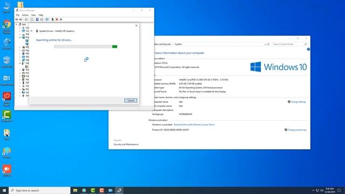
Task: Open Read the Microsoft Software License Terms link
Action: click(194, 124)
